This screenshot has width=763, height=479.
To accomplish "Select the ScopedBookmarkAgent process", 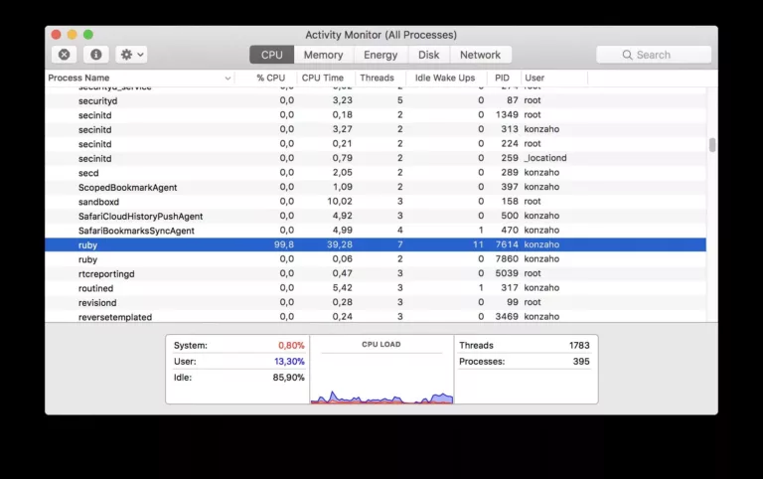I will pyautogui.click(x=376, y=187).
